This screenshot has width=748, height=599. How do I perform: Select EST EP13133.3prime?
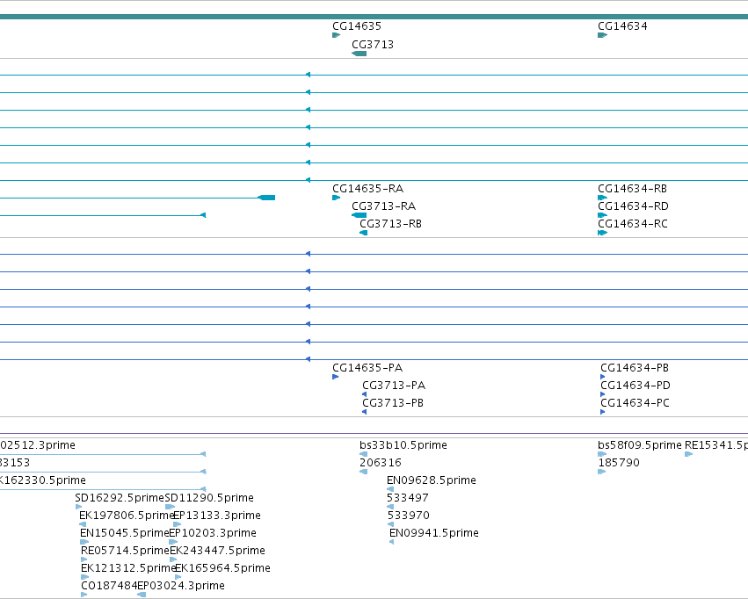coord(216,516)
